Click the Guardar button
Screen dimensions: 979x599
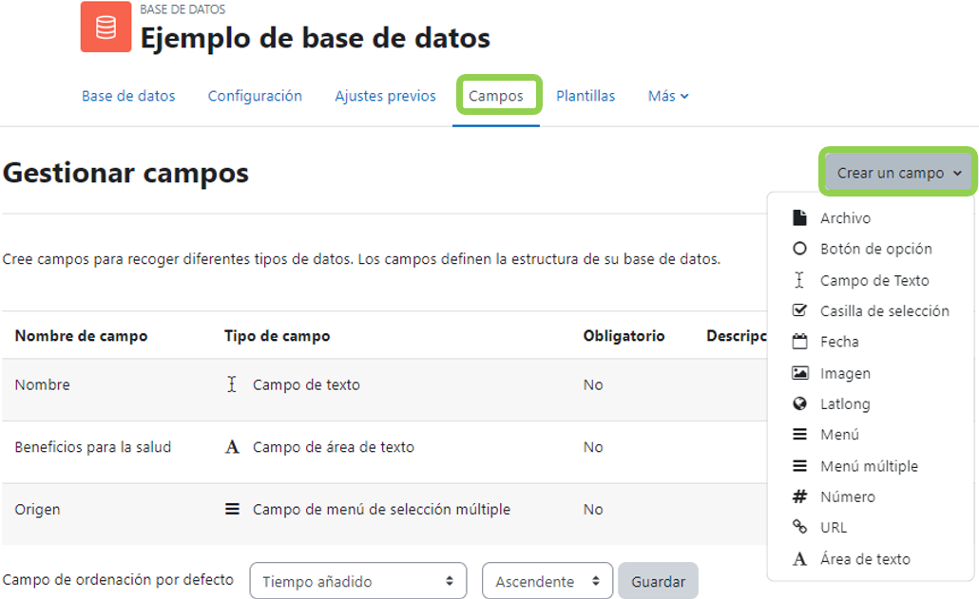(657, 580)
